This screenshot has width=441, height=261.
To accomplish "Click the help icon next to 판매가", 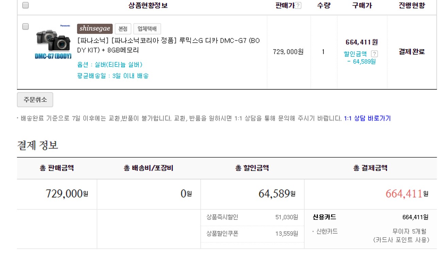I will click(298, 6).
